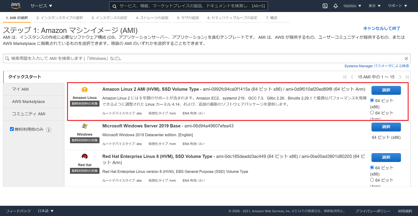Screen dimensions: 418x216
Task: Select 64 ビット (Arm) for Red Hat Enterprise Linux
Action: pyautogui.click(x=372, y=180)
